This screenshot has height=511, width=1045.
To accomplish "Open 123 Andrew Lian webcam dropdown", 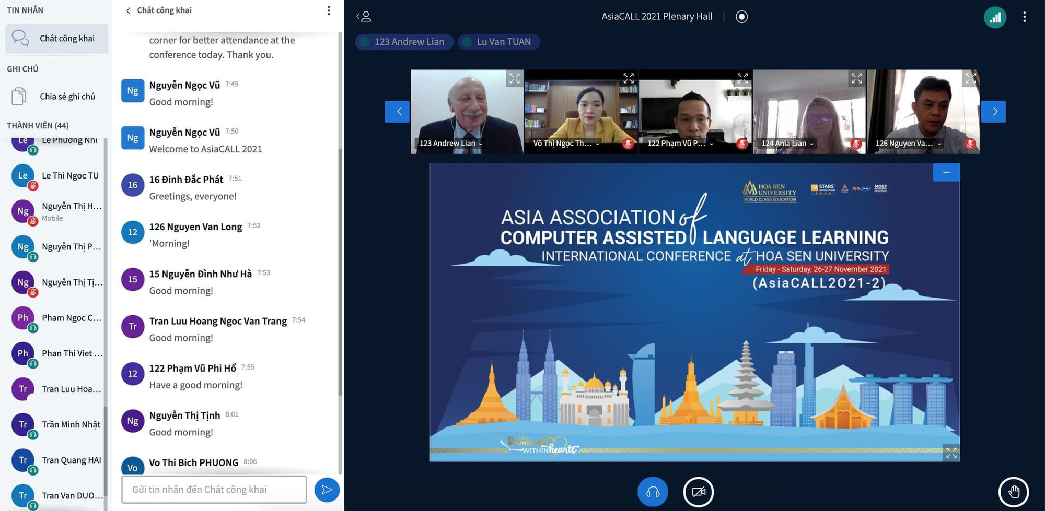I will coord(451,144).
